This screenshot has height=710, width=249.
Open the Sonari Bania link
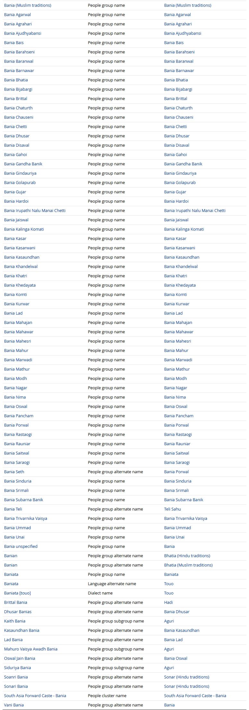point(16,686)
